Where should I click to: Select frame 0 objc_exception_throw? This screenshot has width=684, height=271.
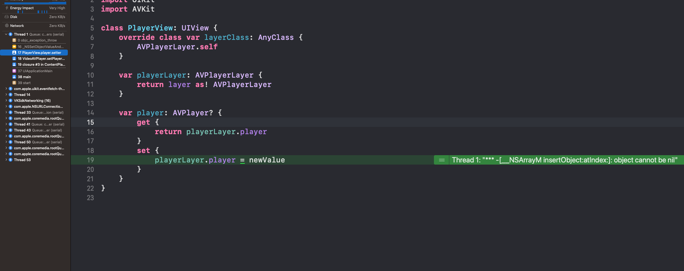34,40
